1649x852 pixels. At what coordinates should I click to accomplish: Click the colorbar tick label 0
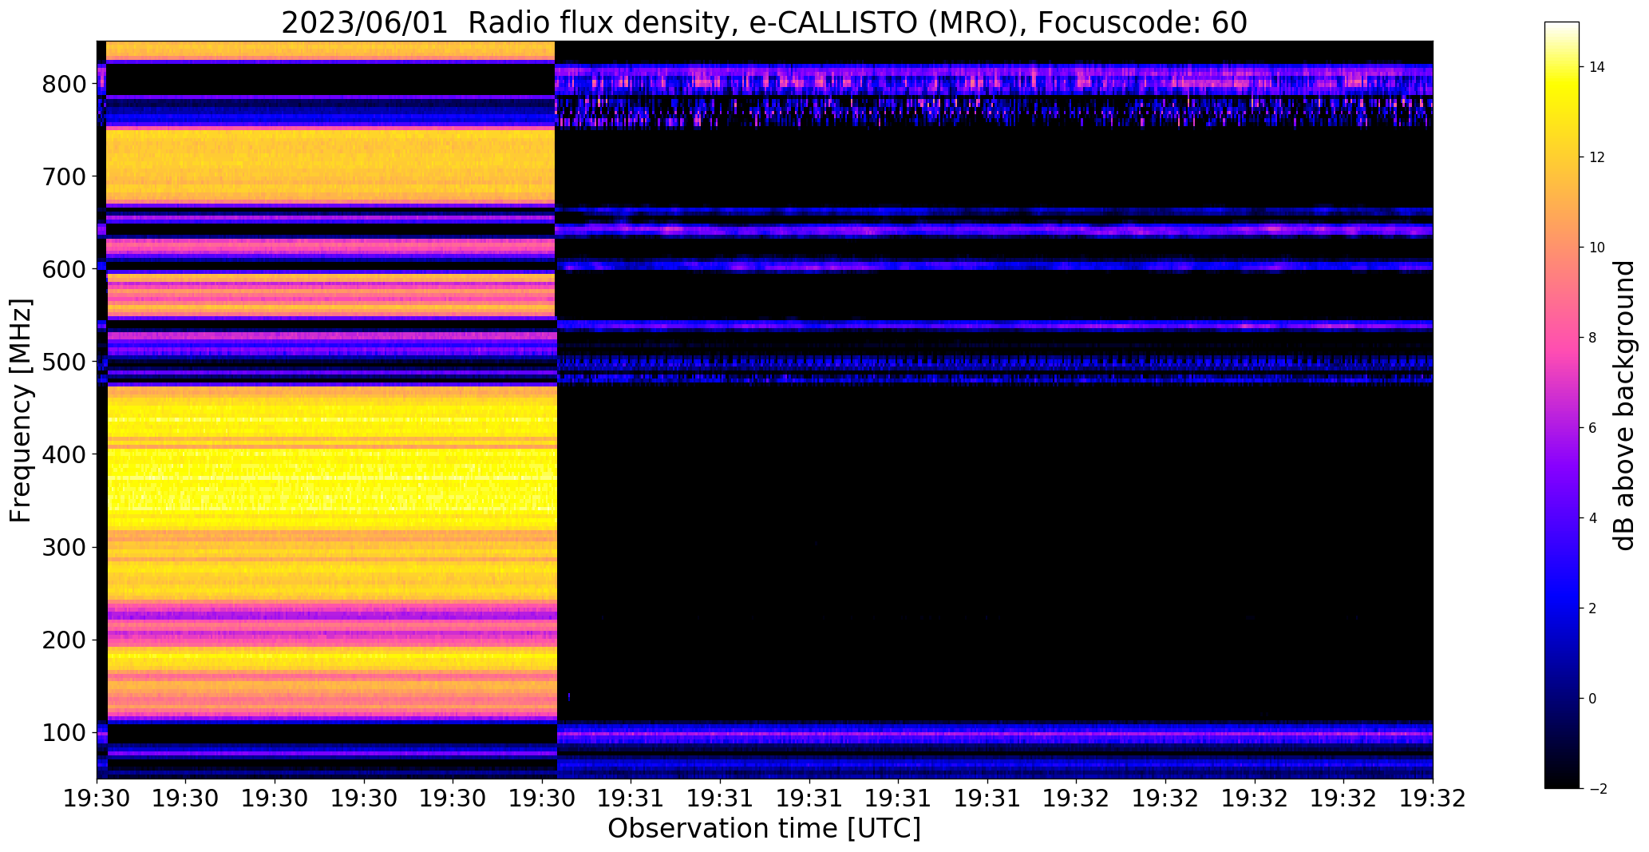[1593, 699]
